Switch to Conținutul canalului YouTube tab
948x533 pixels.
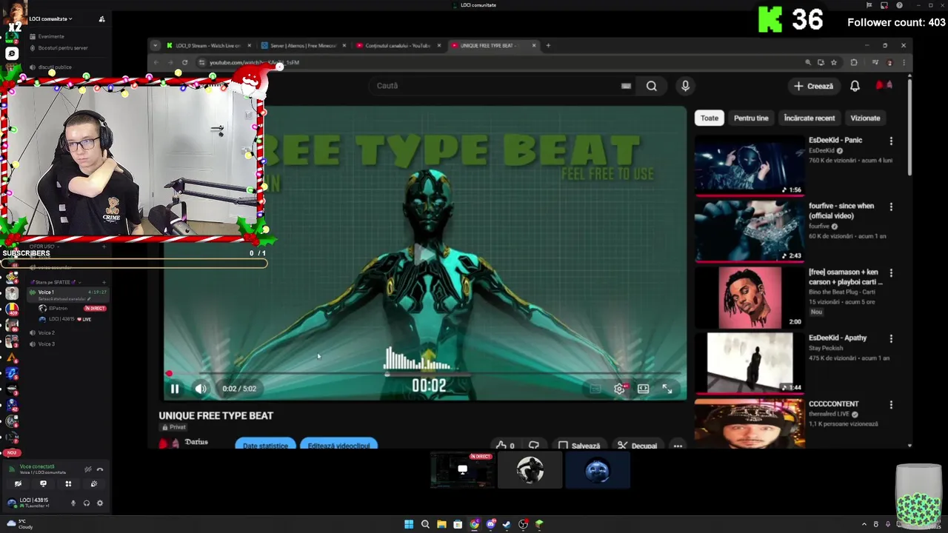tap(398, 45)
